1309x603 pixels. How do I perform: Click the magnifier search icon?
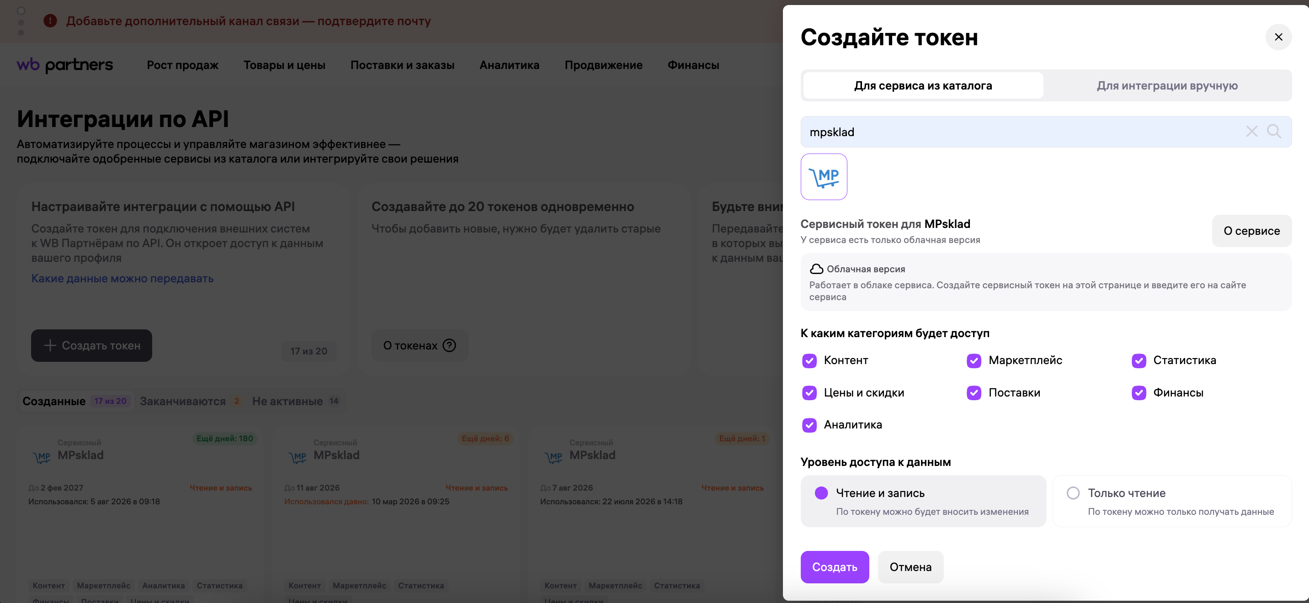click(x=1273, y=132)
